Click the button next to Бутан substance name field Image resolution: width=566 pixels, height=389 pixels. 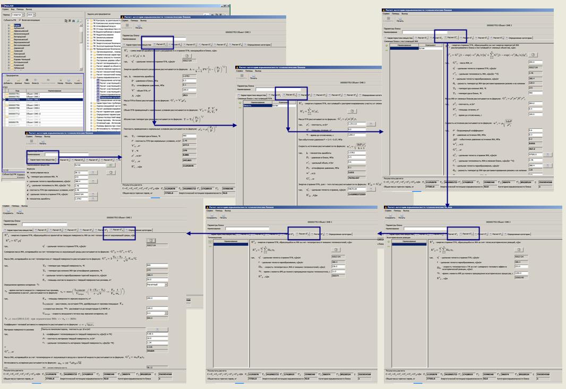coord(111,165)
